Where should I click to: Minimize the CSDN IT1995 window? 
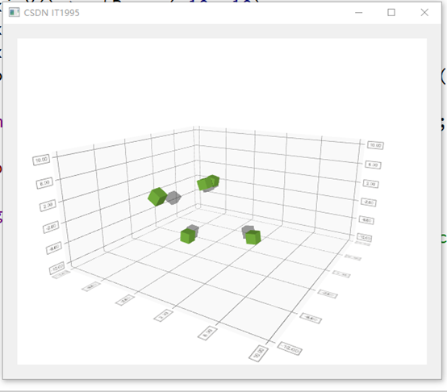(x=358, y=13)
